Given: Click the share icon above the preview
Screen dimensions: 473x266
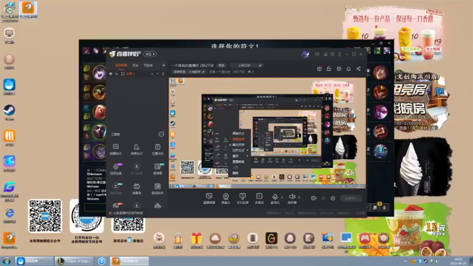Looking at the screenshot, I should point(358,69).
